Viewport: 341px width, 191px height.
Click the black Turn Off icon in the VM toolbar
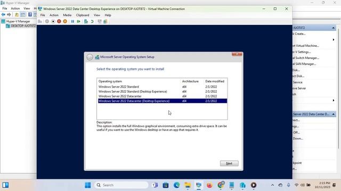coord(53,21)
